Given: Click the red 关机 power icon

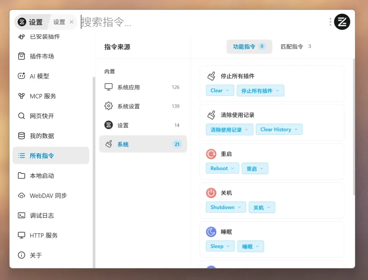Looking at the screenshot, I should click(x=211, y=193).
